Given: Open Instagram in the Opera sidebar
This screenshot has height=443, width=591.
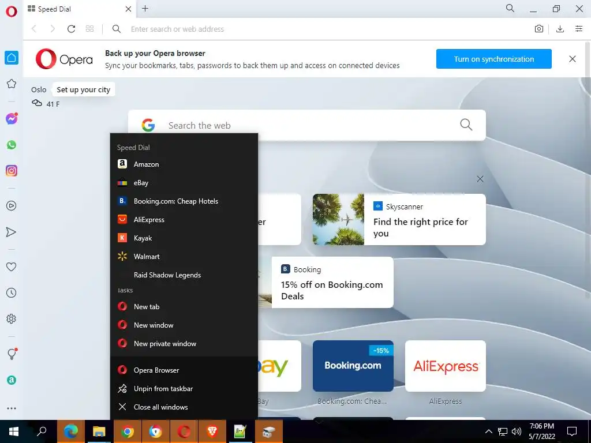Looking at the screenshot, I should pyautogui.click(x=12, y=171).
